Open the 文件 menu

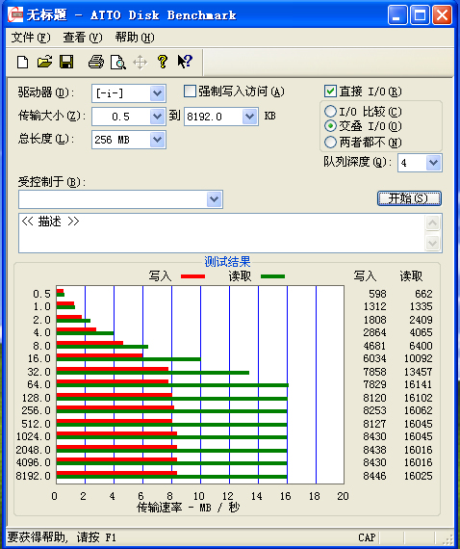[31, 38]
